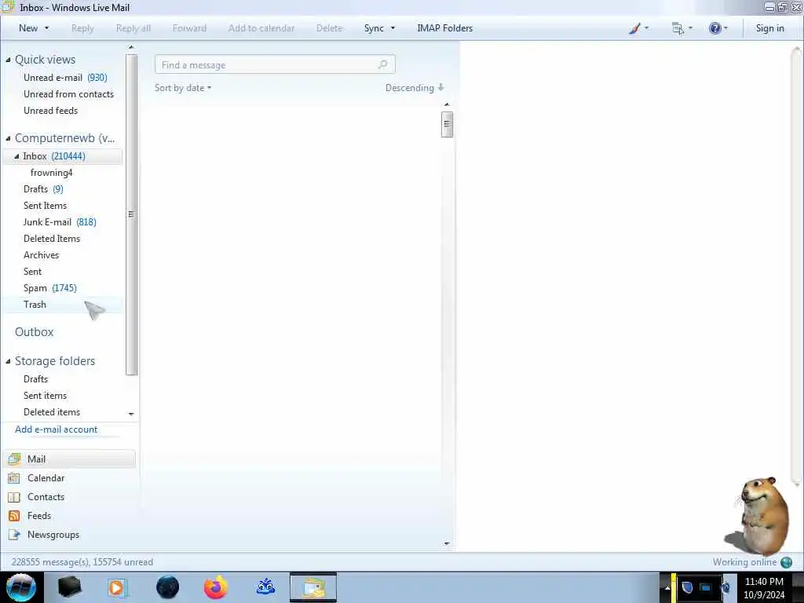Open the New message dropdown arrow
The image size is (804, 603).
[x=46, y=28]
